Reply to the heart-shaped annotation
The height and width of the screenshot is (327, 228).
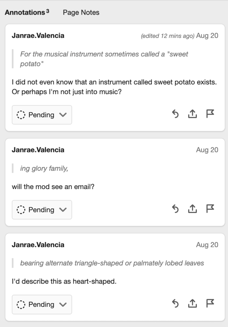coord(175,304)
